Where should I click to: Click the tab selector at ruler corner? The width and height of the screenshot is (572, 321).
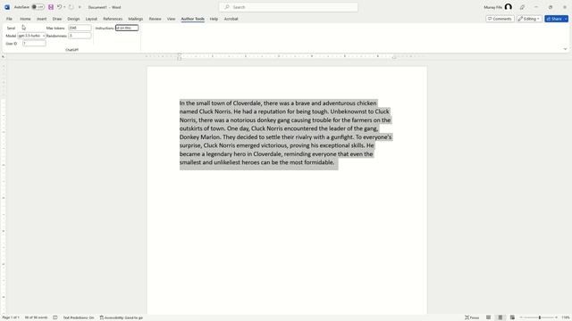4,56
